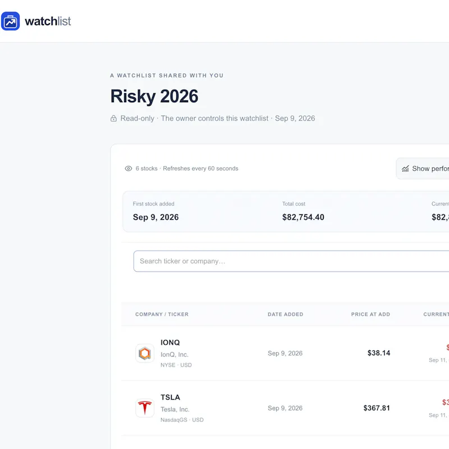Click the Total cost $82,754.40 value
The image size is (449, 449).
[x=303, y=217]
